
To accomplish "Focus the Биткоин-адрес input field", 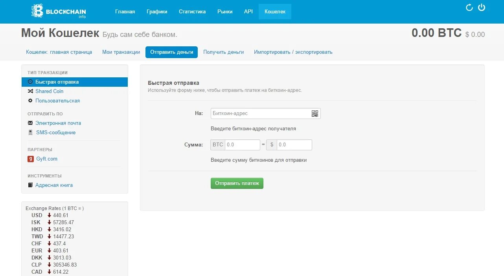I will 266,113.
